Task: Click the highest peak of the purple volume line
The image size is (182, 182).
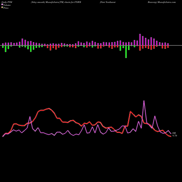Action: point(144,100)
